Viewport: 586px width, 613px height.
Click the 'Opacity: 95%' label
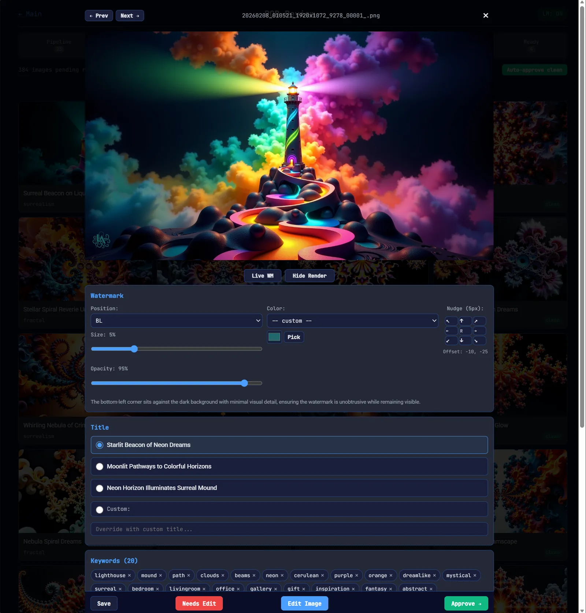click(109, 369)
